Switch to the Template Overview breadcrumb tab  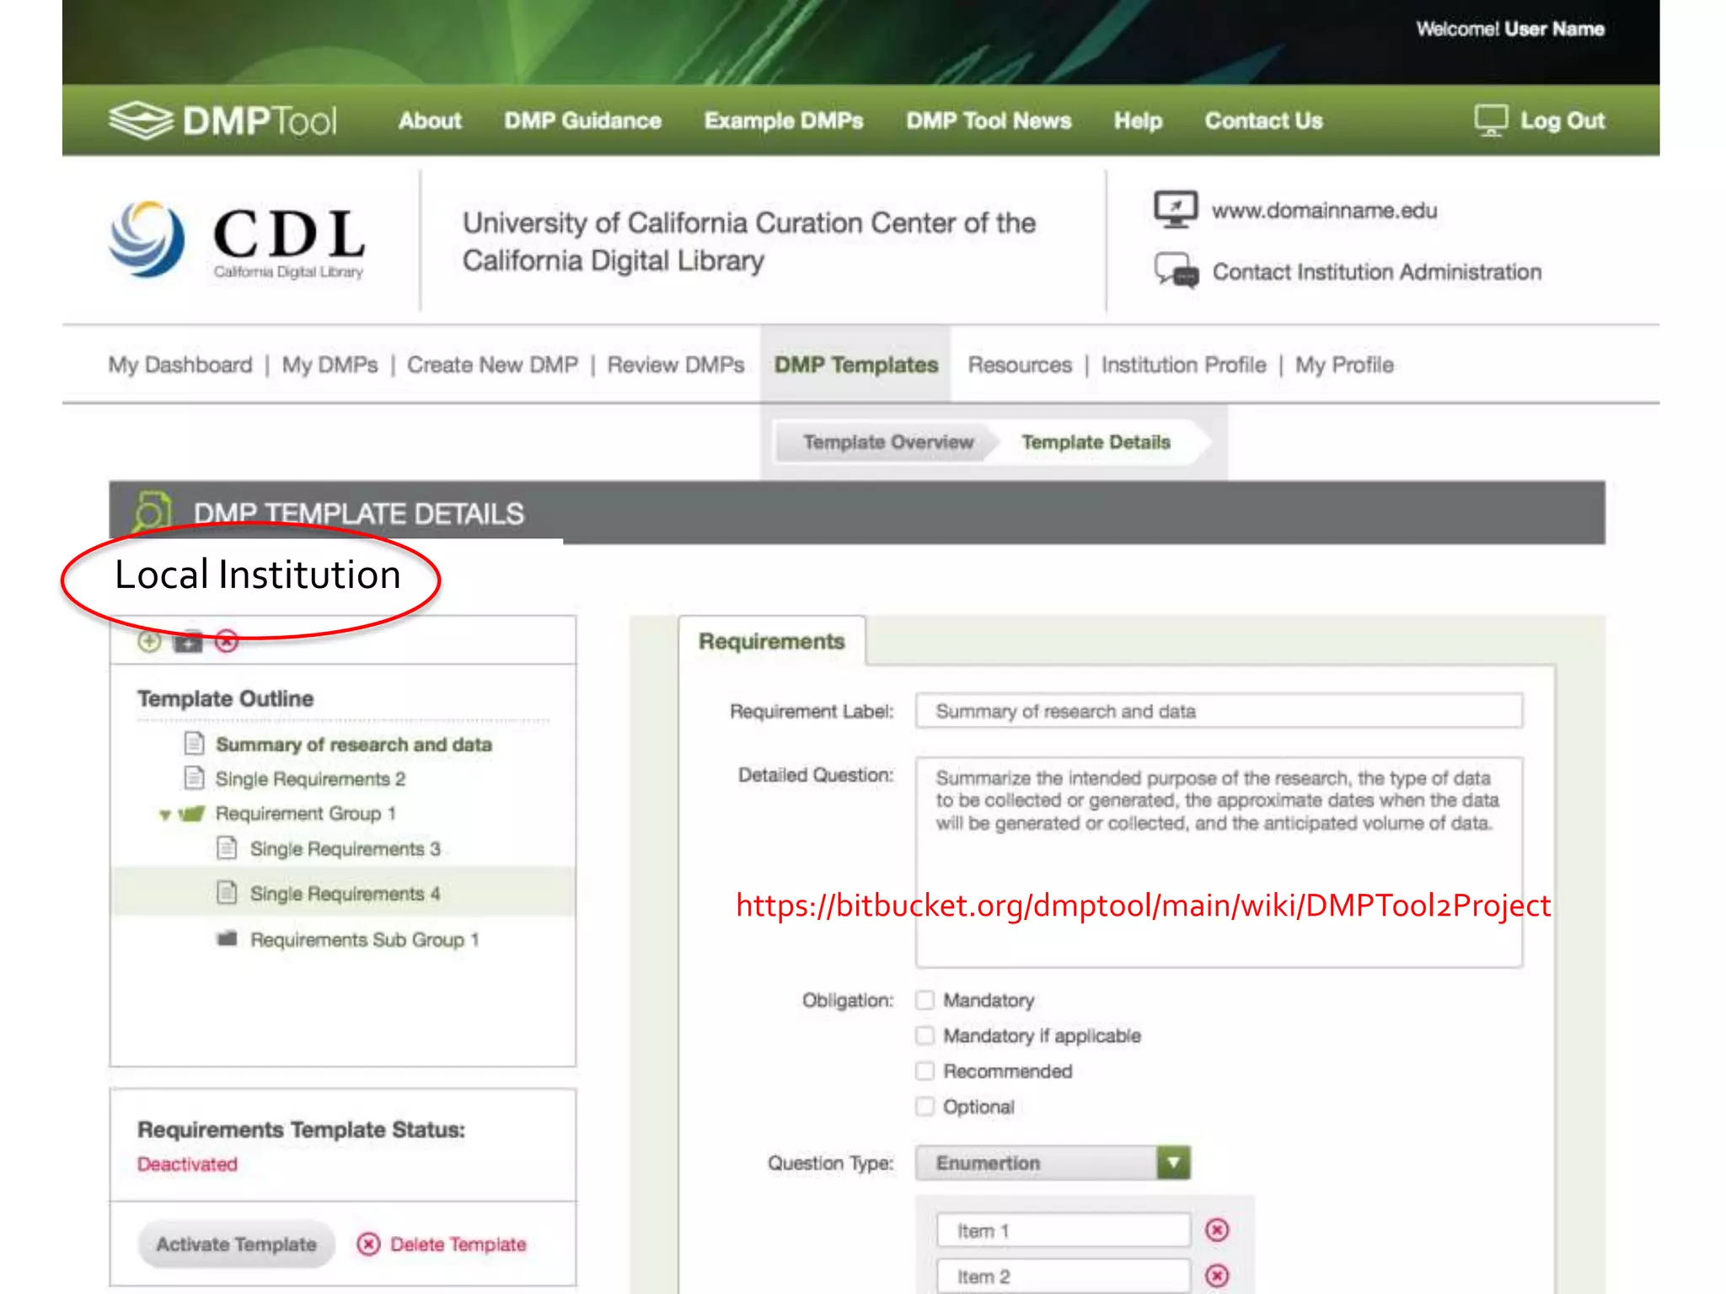(887, 442)
